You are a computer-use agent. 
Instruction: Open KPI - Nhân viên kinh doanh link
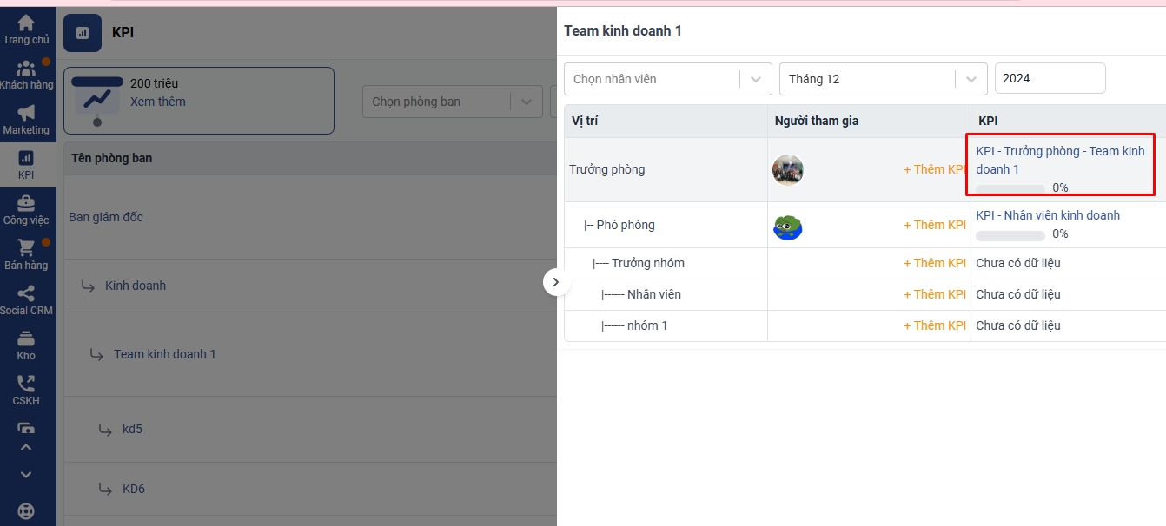[x=1048, y=215]
